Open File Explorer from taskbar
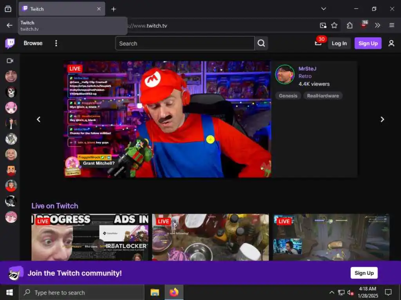This screenshot has height=300, width=401. [155, 292]
